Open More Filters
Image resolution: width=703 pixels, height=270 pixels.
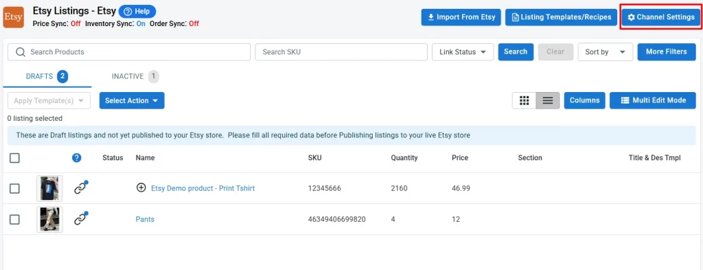coord(667,52)
